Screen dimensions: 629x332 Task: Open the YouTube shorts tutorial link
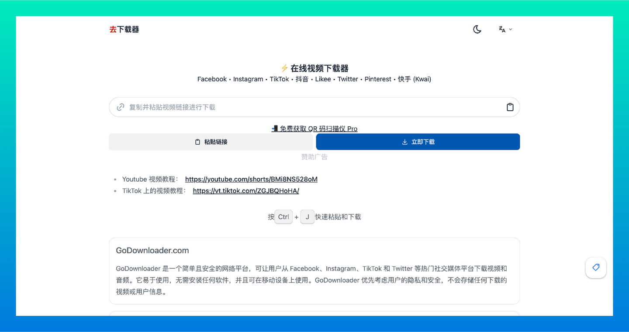(x=251, y=179)
